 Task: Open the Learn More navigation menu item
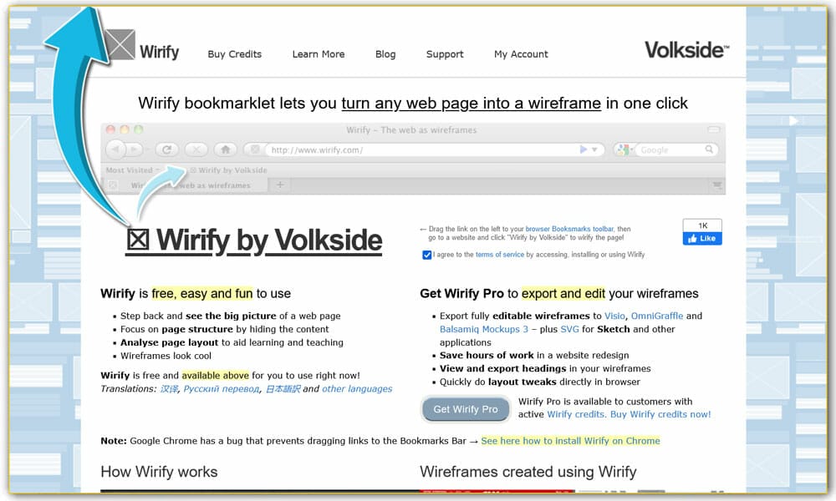click(x=318, y=54)
